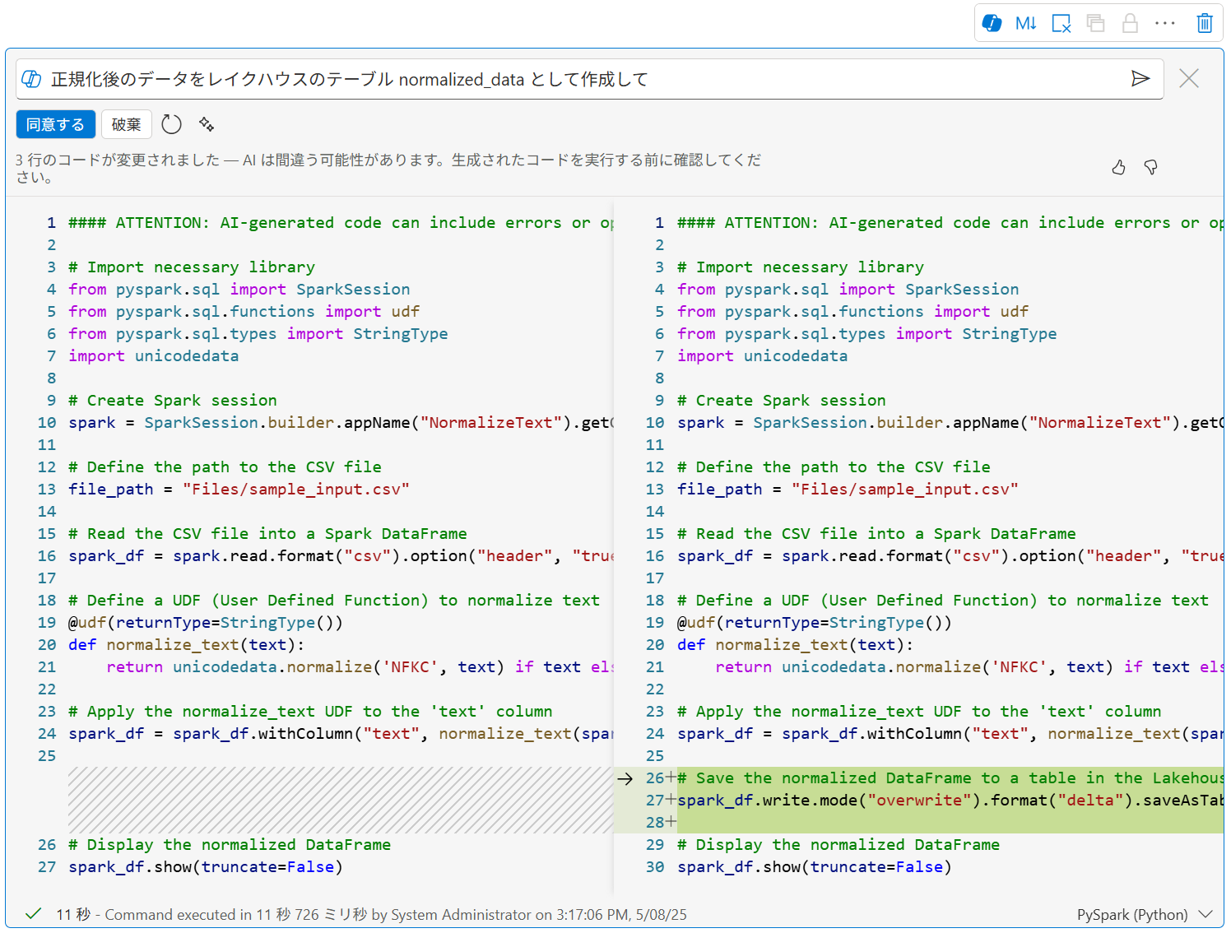Click line 13 file_path in right pane

tap(848, 490)
